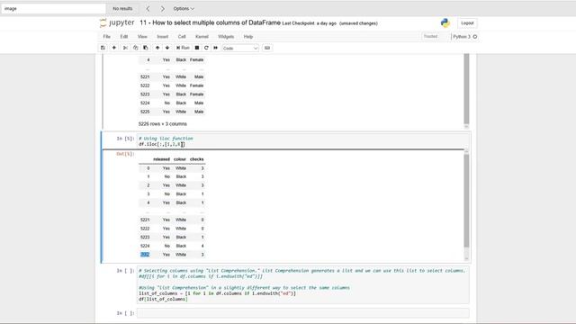Open the command palette keyboard icon

coord(267,48)
